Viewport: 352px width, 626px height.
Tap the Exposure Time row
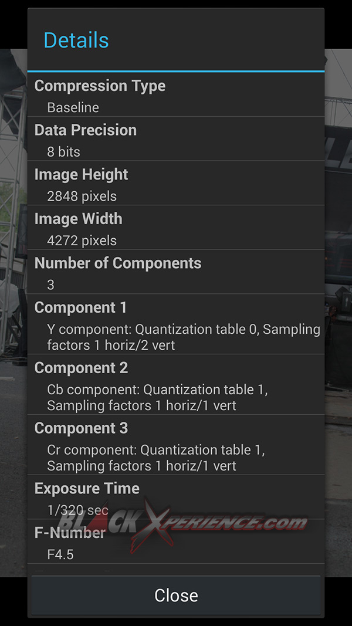87,488
